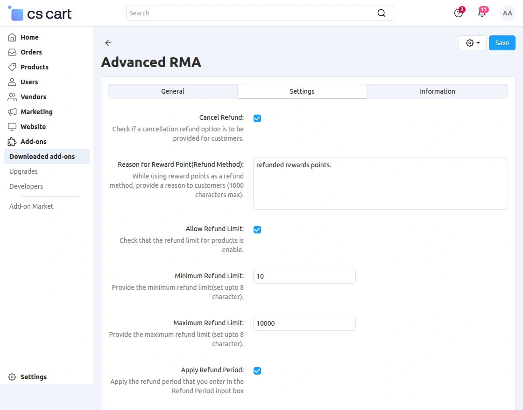
Task: Open the Users section icon
Action: pos(12,82)
